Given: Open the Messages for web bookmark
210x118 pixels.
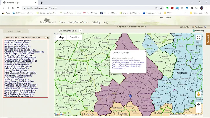Looking at the screenshot, I should click(x=152, y=13).
